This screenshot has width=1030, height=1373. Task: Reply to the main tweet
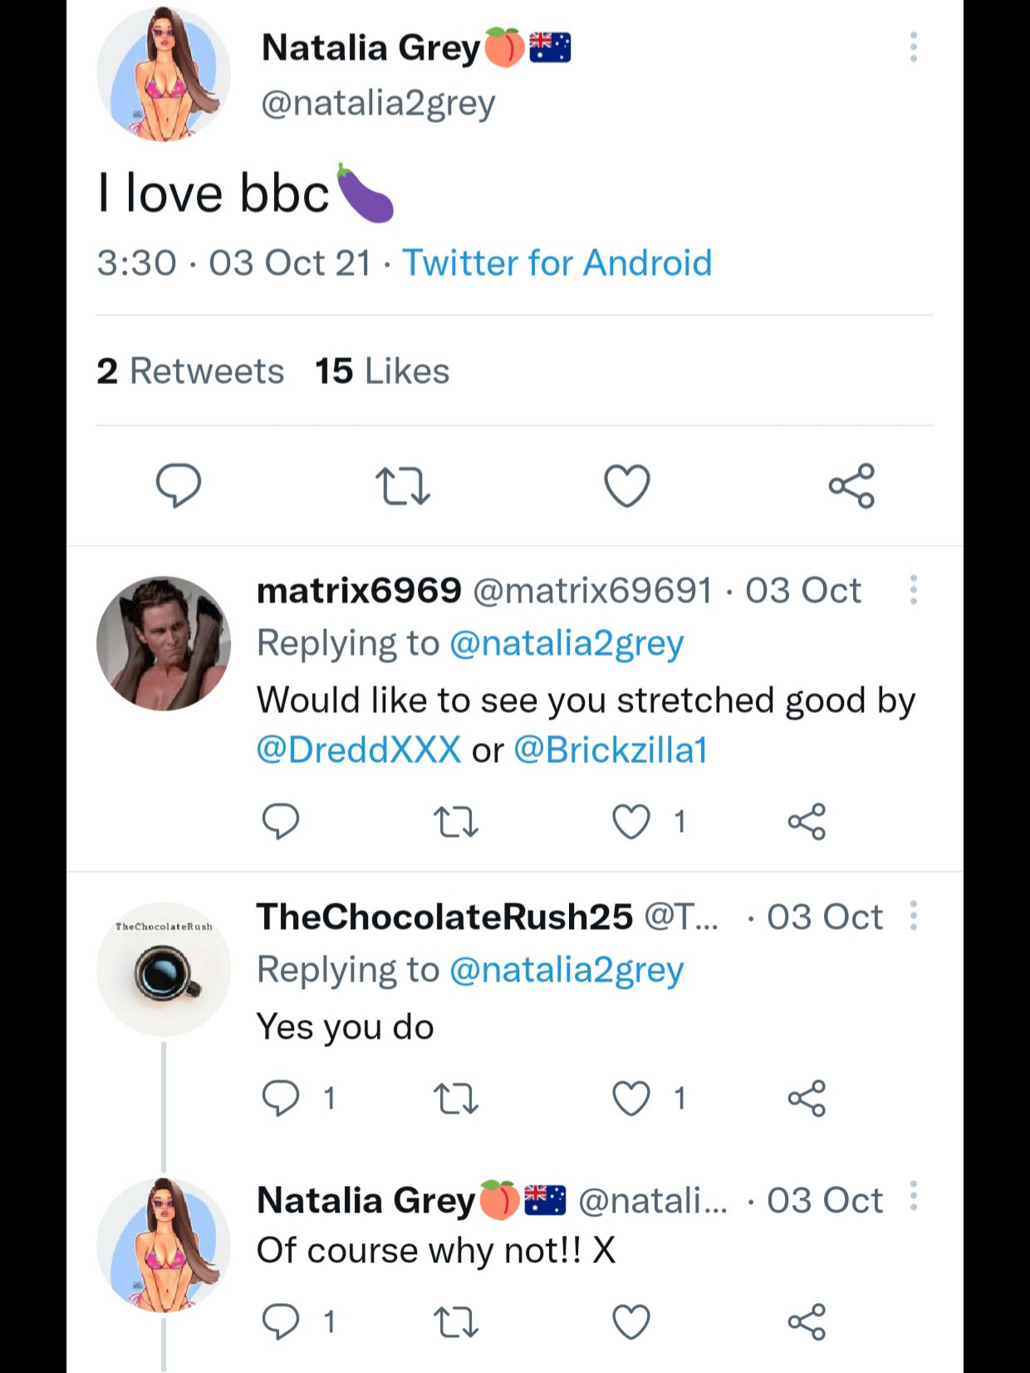[179, 485]
